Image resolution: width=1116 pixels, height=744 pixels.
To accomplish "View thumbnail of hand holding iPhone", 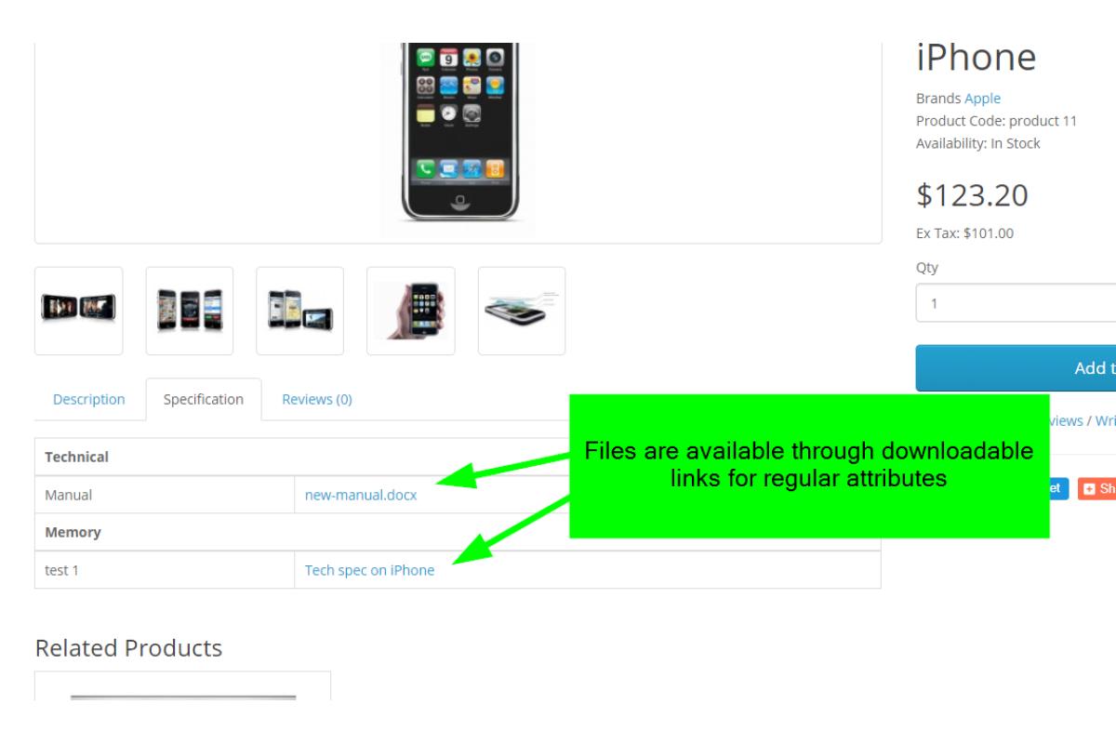I will [411, 311].
